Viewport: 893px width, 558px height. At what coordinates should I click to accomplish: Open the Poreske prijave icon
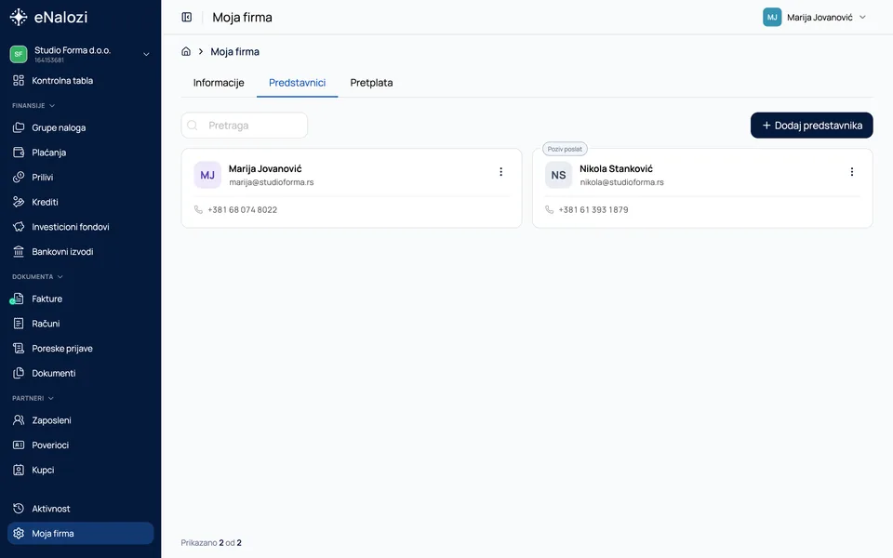[x=19, y=348]
